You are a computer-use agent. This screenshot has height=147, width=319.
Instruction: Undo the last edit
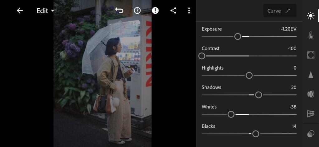coord(119,11)
